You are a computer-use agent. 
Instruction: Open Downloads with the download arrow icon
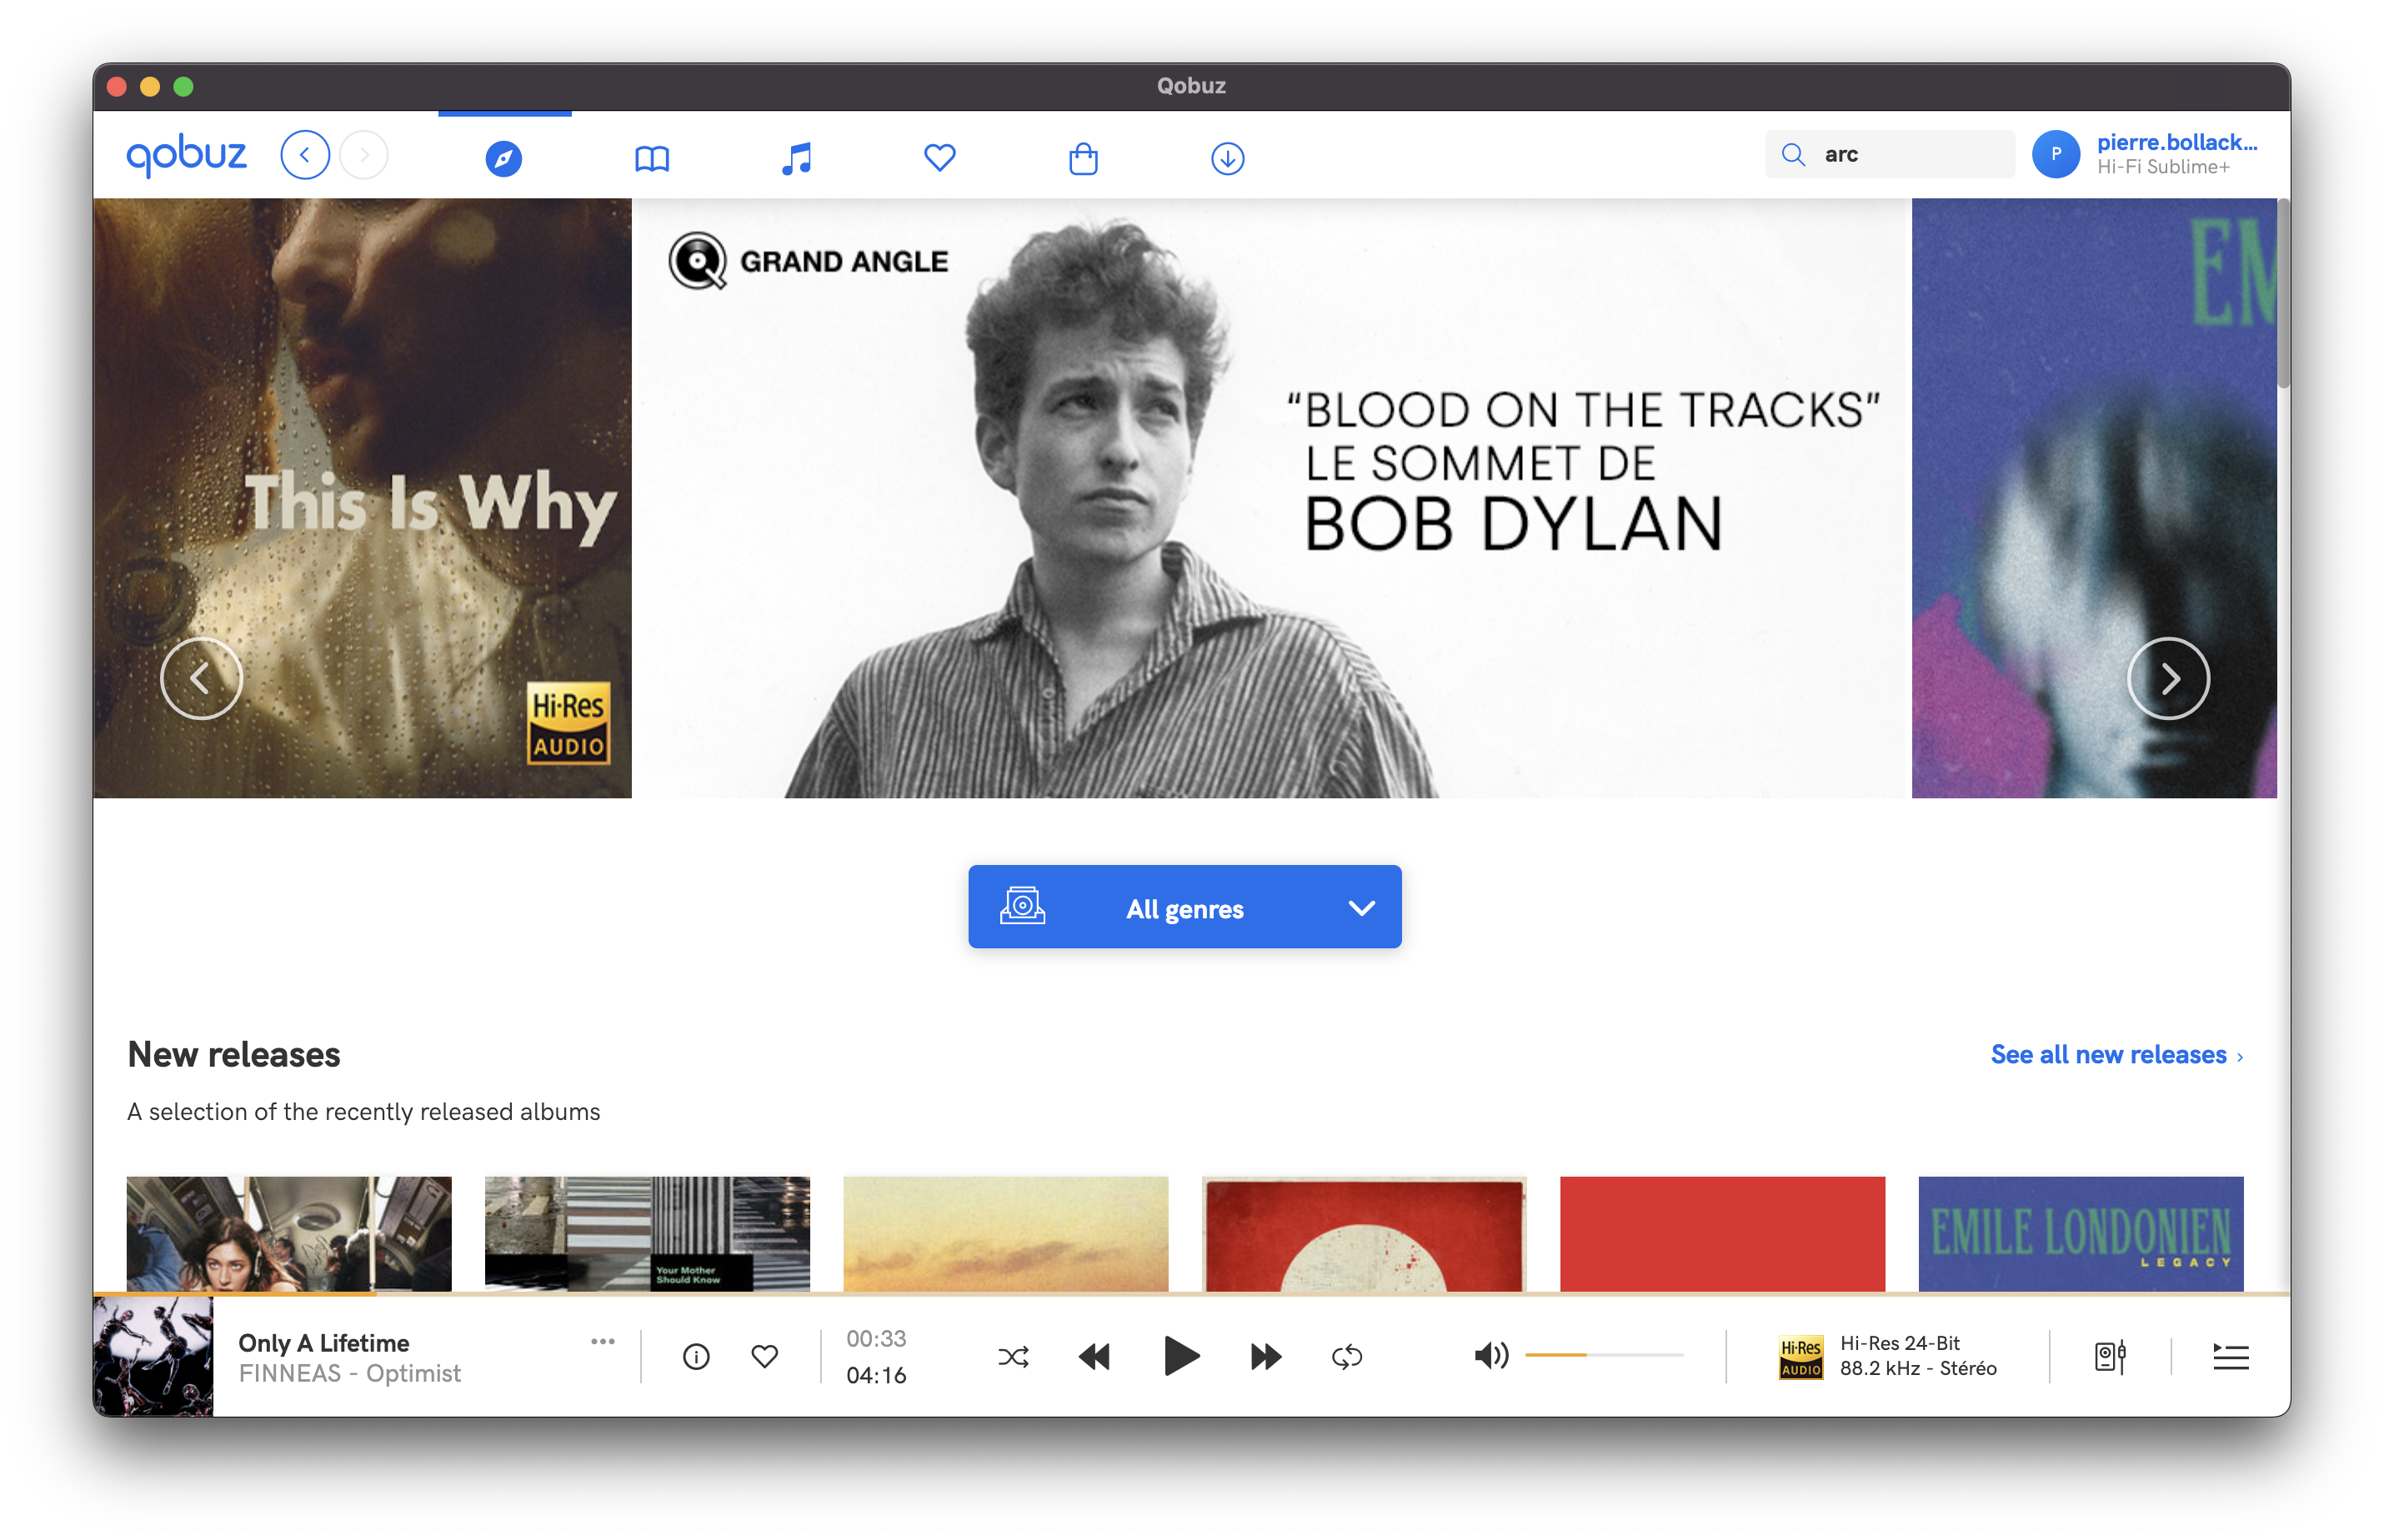click(1228, 157)
